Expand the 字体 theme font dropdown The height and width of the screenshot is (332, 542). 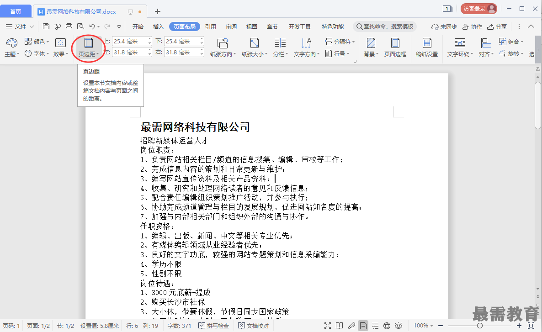[x=48, y=53]
